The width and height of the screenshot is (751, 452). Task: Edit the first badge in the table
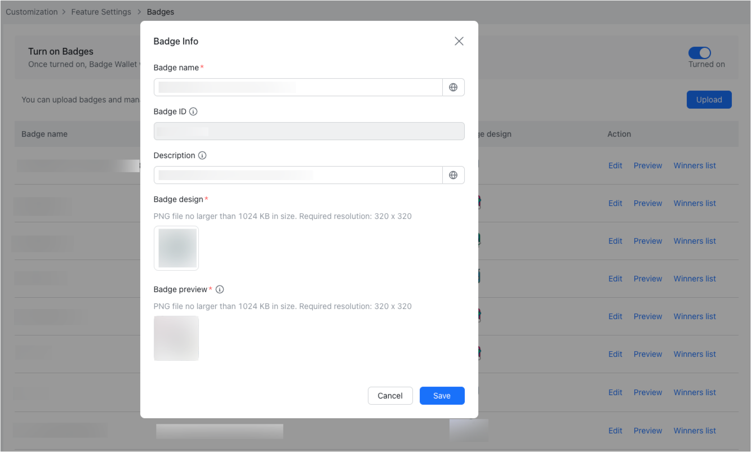(615, 165)
